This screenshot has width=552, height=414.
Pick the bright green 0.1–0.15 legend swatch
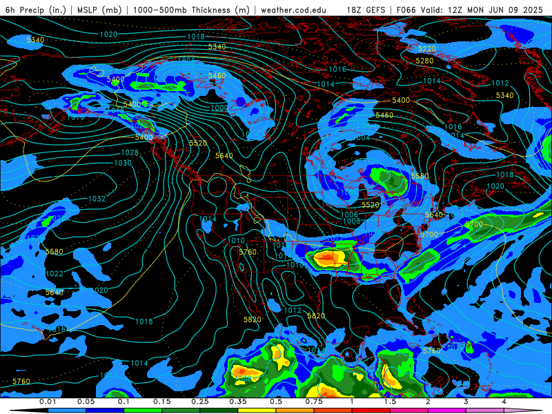pyautogui.click(x=143, y=411)
